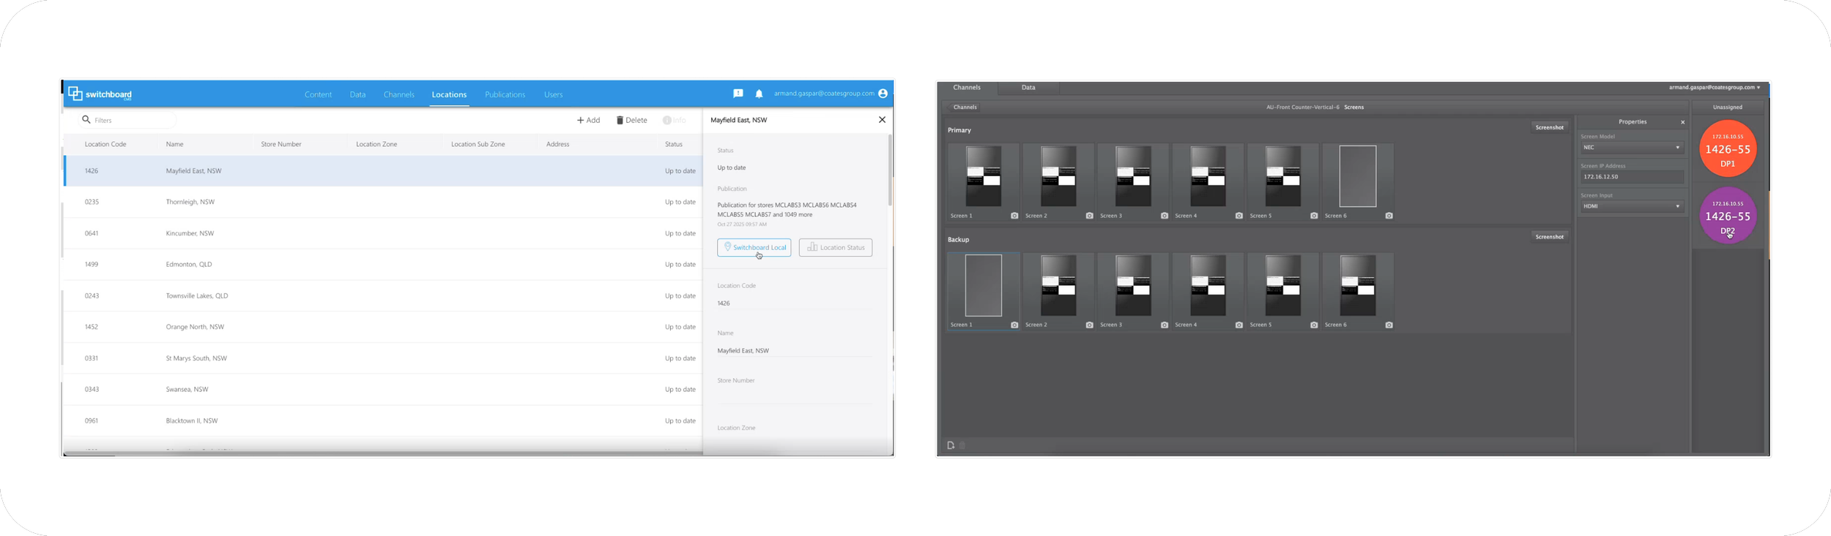The image size is (1831, 536).
Task: Open the Screen Model NEC dropdown
Action: (1632, 148)
